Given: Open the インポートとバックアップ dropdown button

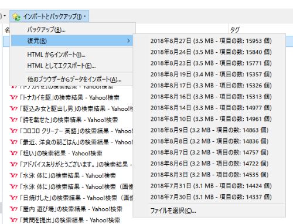Looking at the screenshot, I should (49, 16).
